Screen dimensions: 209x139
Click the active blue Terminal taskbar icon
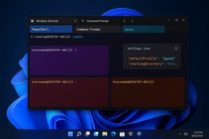coord(139,134)
